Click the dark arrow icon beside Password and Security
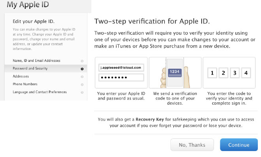The image size is (261, 157). [x=82, y=69]
